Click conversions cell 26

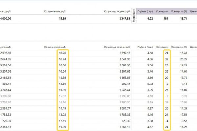click(x=167, y=108)
